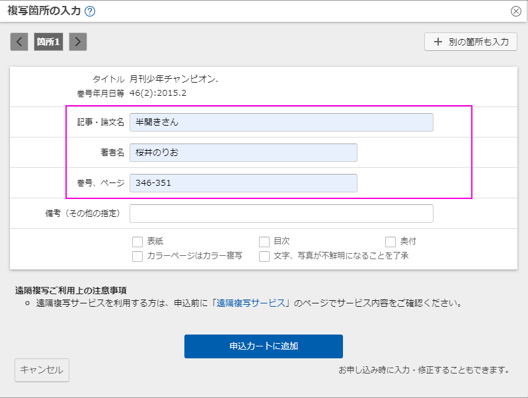The height and width of the screenshot is (398, 528).
Task: Click into the 著者名 text field
Action: [243, 153]
